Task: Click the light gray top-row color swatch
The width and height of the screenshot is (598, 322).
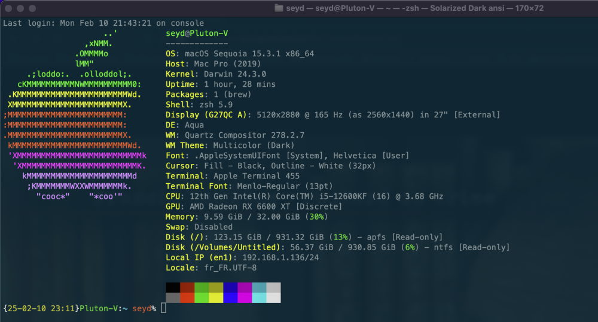Action: coord(273,287)
